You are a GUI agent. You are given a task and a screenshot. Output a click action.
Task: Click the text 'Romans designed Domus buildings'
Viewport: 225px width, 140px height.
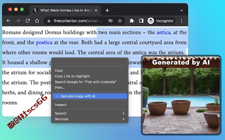[43, 33]
